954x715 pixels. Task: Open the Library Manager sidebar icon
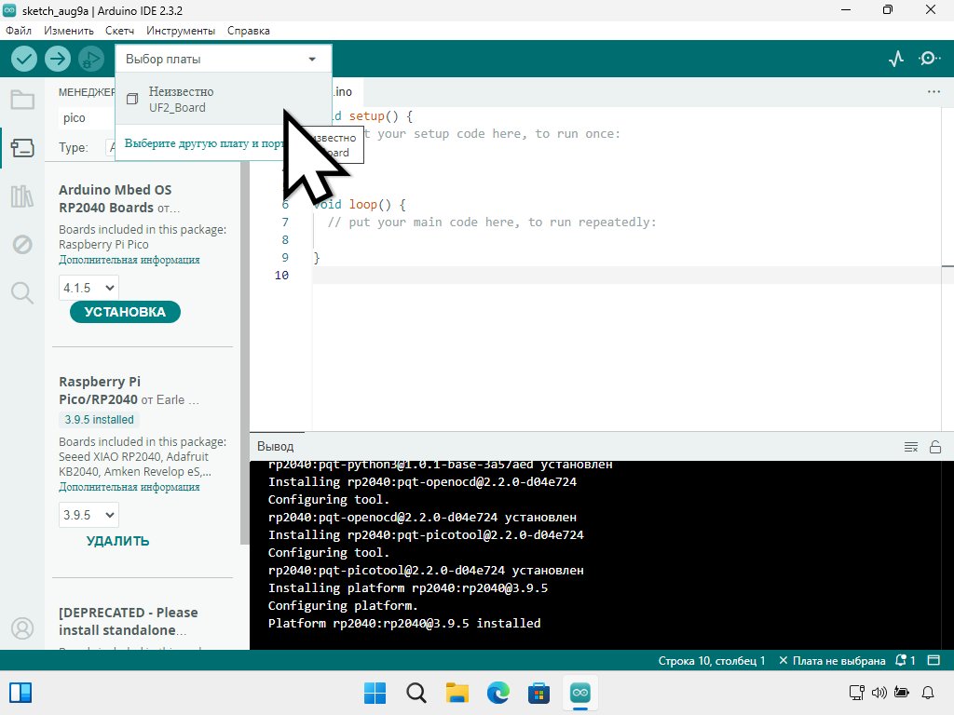tap(22, 196)
